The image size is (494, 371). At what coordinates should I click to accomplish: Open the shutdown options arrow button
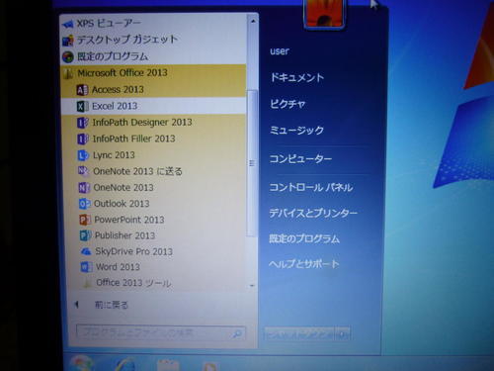coord(343,334)
